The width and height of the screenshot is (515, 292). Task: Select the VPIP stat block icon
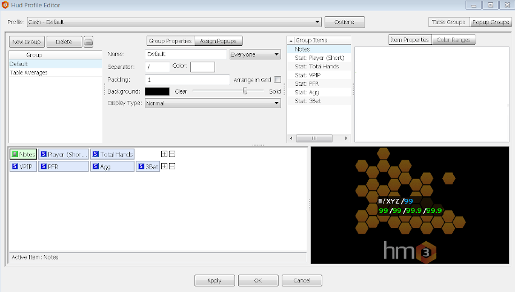tap(15, 166)
